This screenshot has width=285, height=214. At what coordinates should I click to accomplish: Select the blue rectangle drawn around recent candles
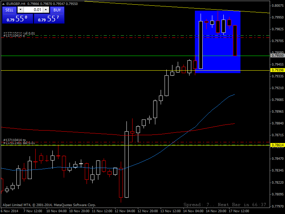click(x=218, y=42)
